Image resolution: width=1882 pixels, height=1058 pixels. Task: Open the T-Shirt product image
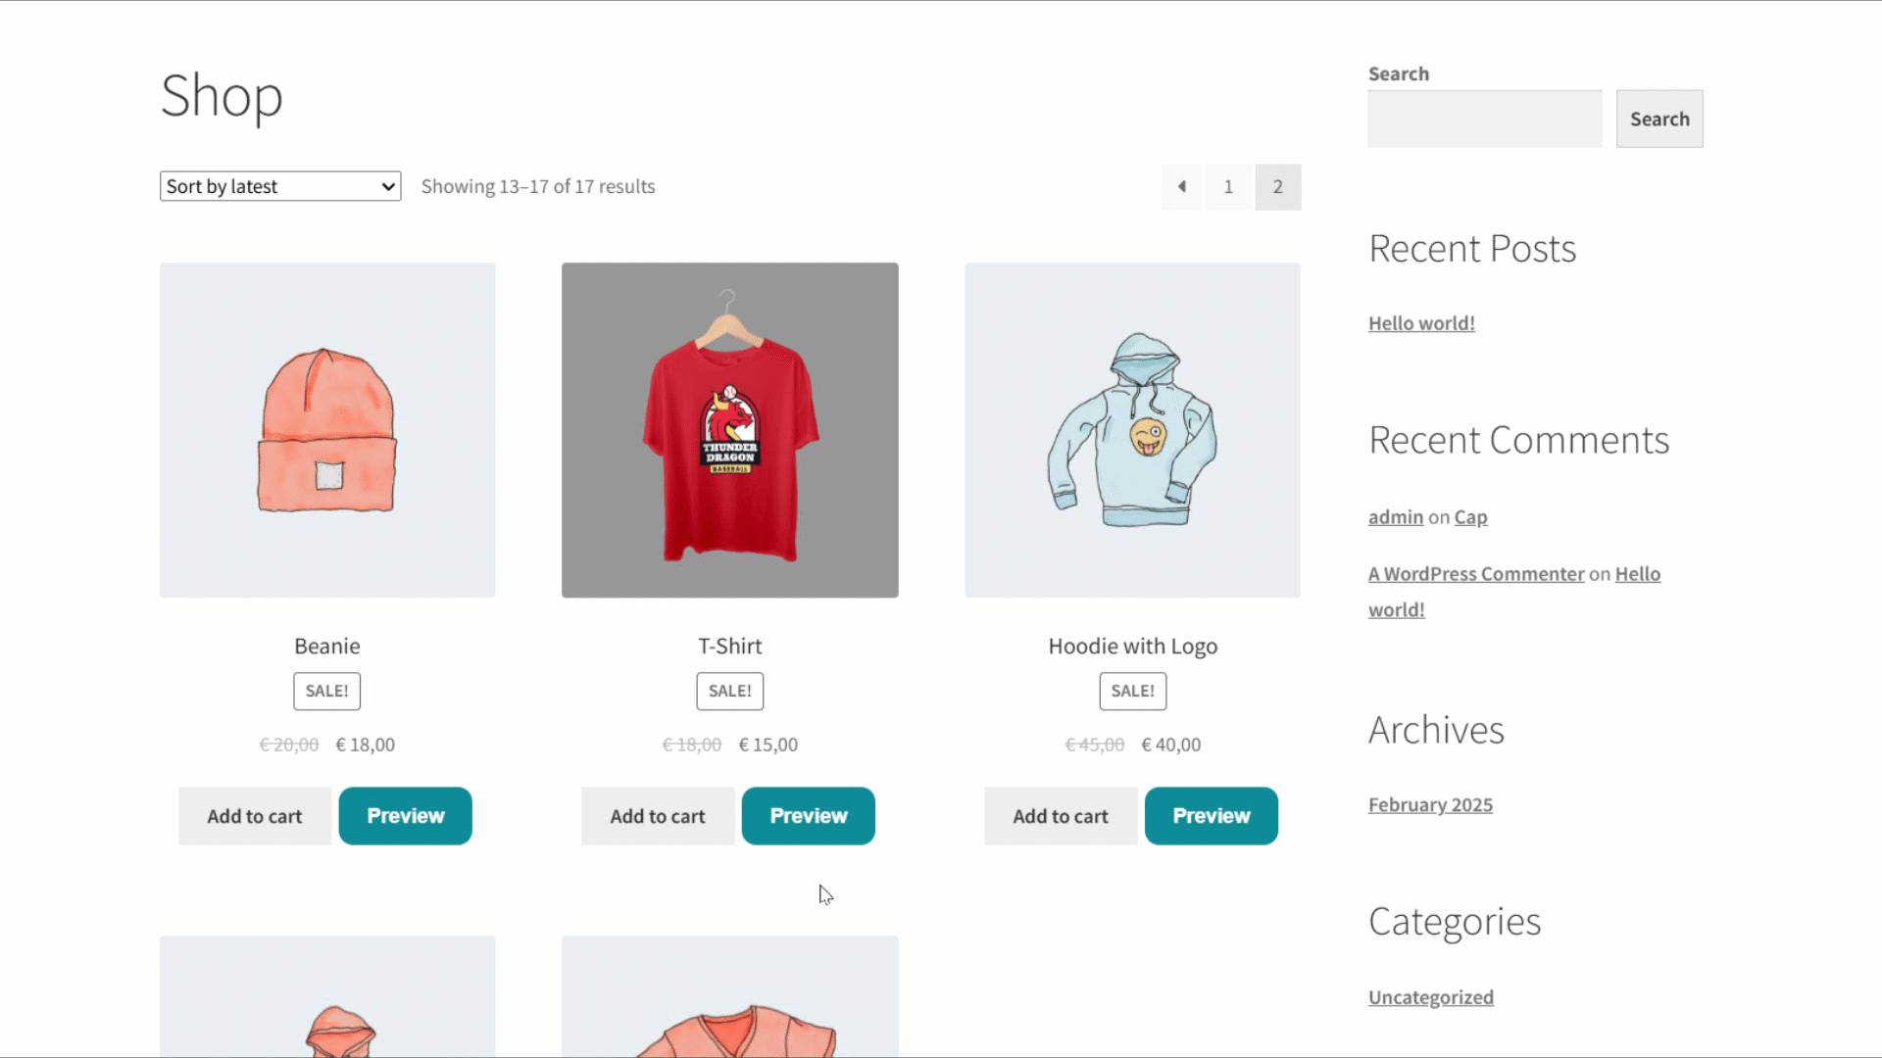[729, 430]
